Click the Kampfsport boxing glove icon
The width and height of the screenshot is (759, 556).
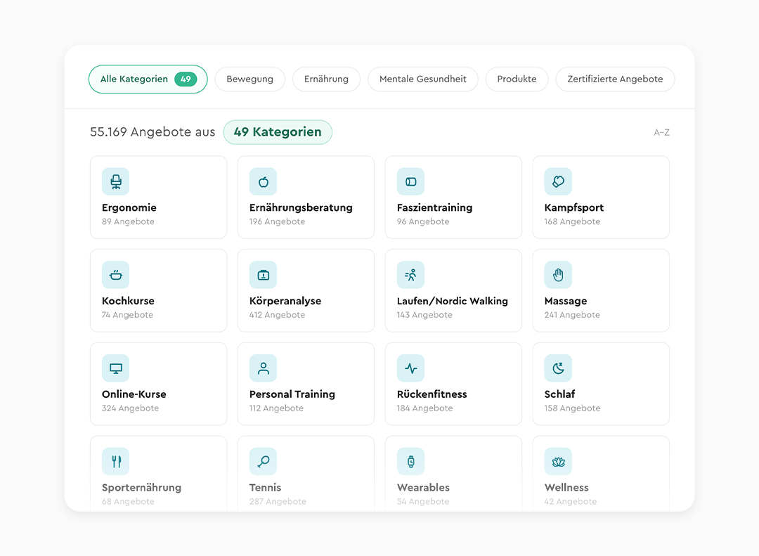[x=558, y=181]
